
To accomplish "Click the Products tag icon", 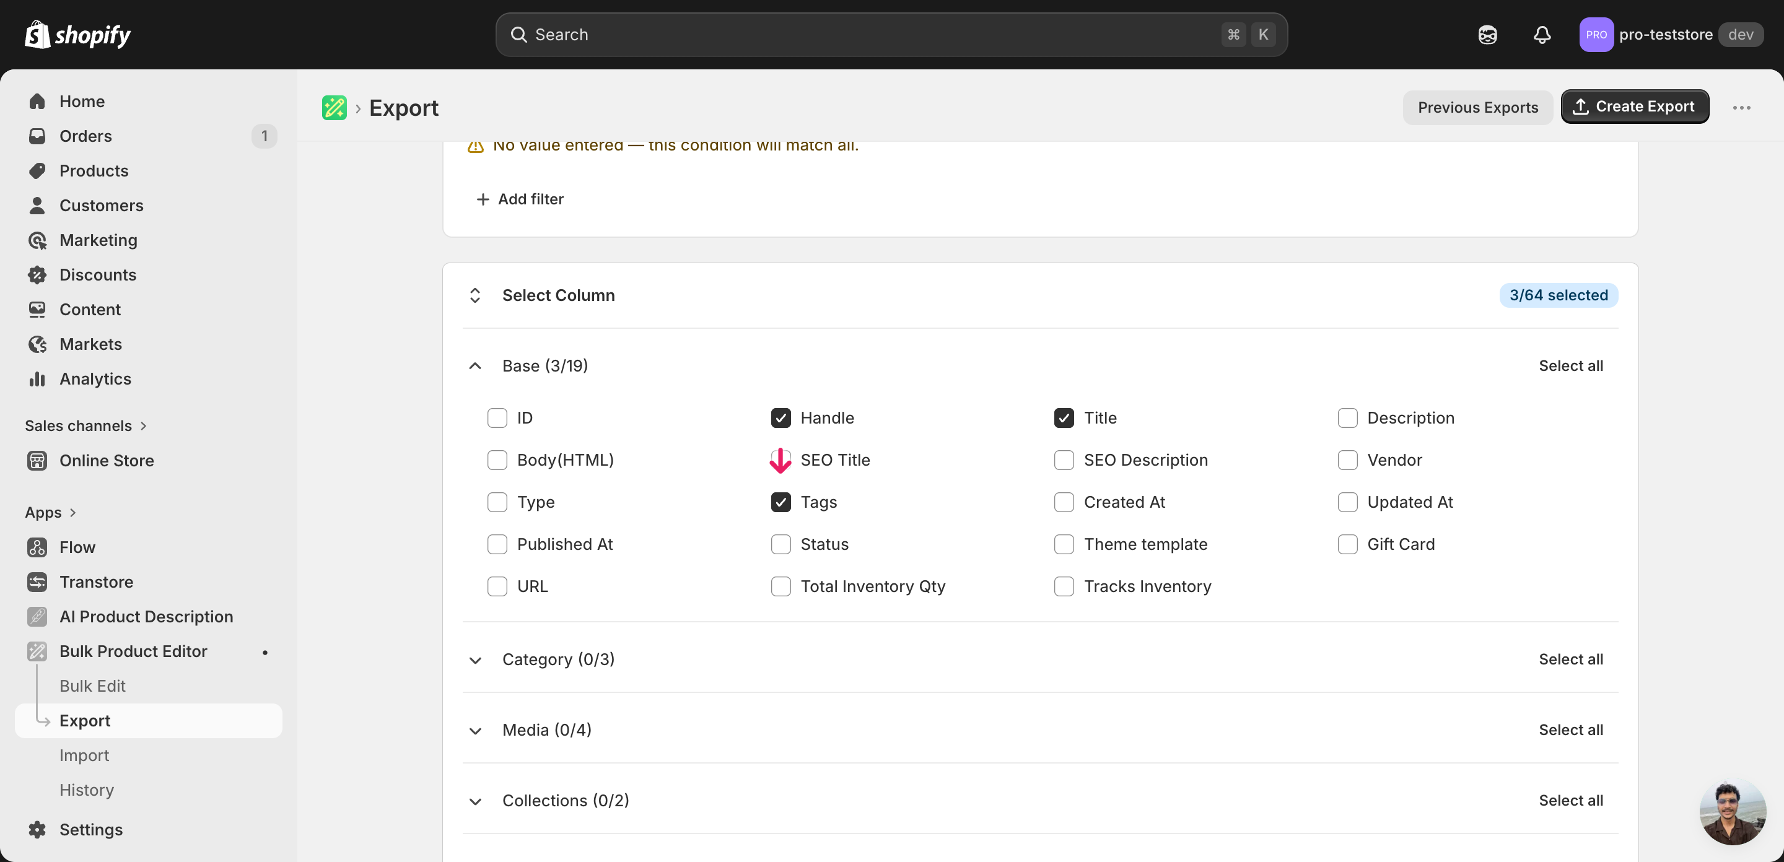I will point(37,170).
